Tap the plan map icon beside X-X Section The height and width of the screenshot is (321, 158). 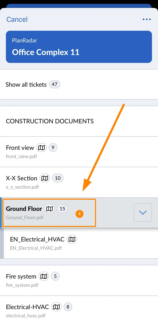tap(45, 178)
